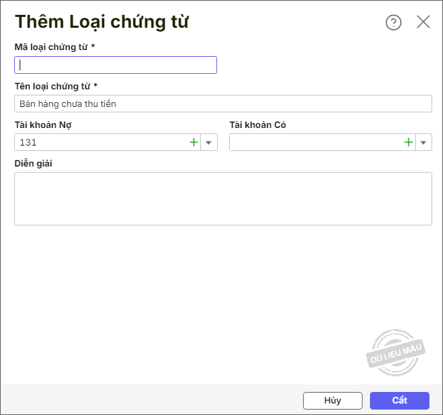This screenshot has height=415, width=443.
Task: Select the Tên loại chứng từ label text
Action: [55, 86]
